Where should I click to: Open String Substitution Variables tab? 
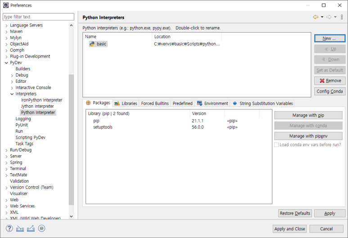pyautogui.click(x=262, y=103)
